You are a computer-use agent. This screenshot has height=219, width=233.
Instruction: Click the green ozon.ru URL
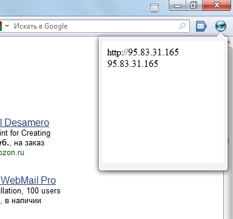coord(12,153)
